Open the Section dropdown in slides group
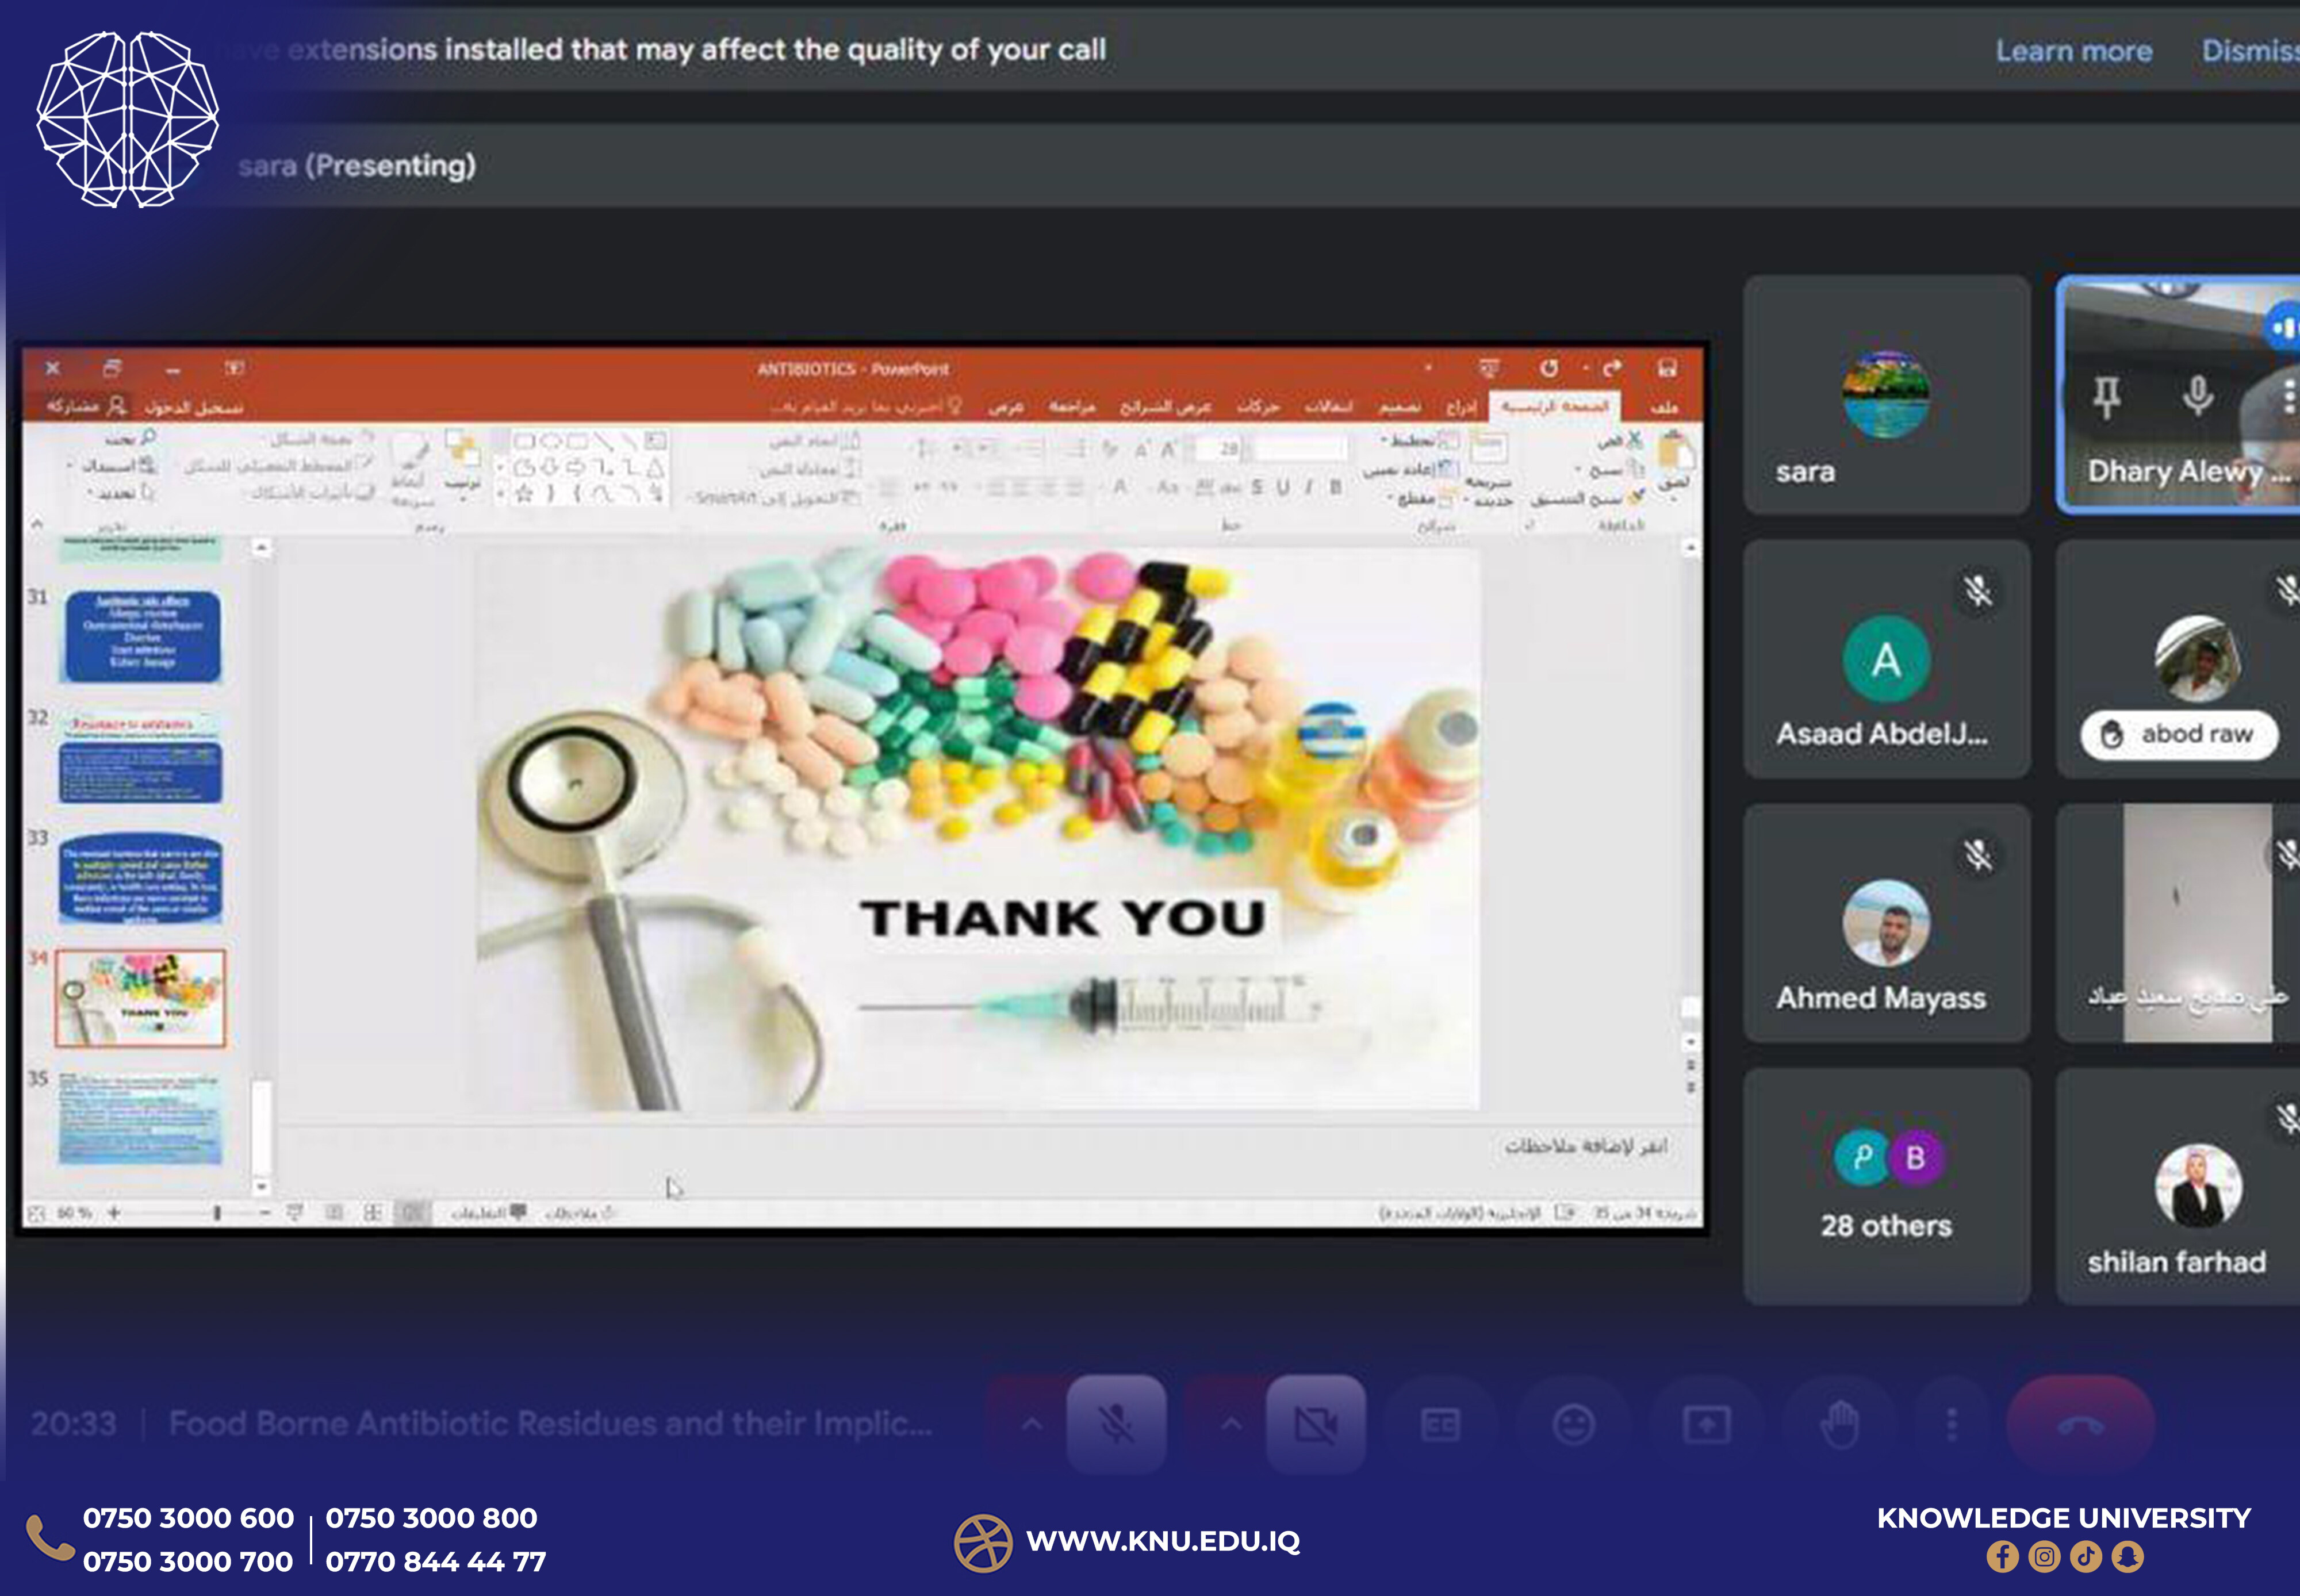Viewport: 2300px width, 1596px height. coord(1424,498)
